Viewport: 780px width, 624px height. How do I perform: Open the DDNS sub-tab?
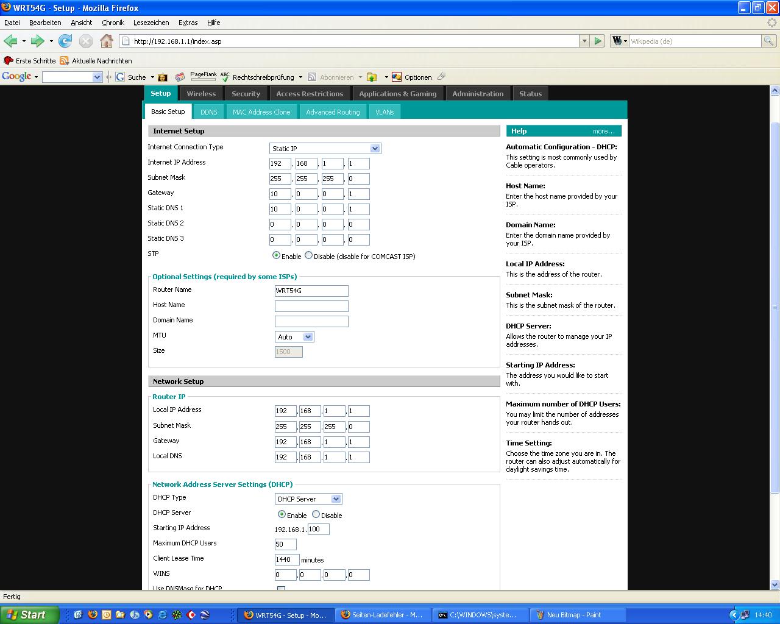point(209,112)
